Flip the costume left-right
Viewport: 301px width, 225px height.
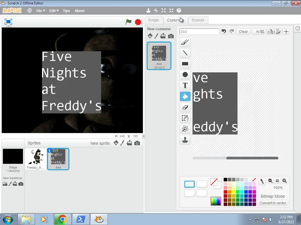click(x=270, y=32)
